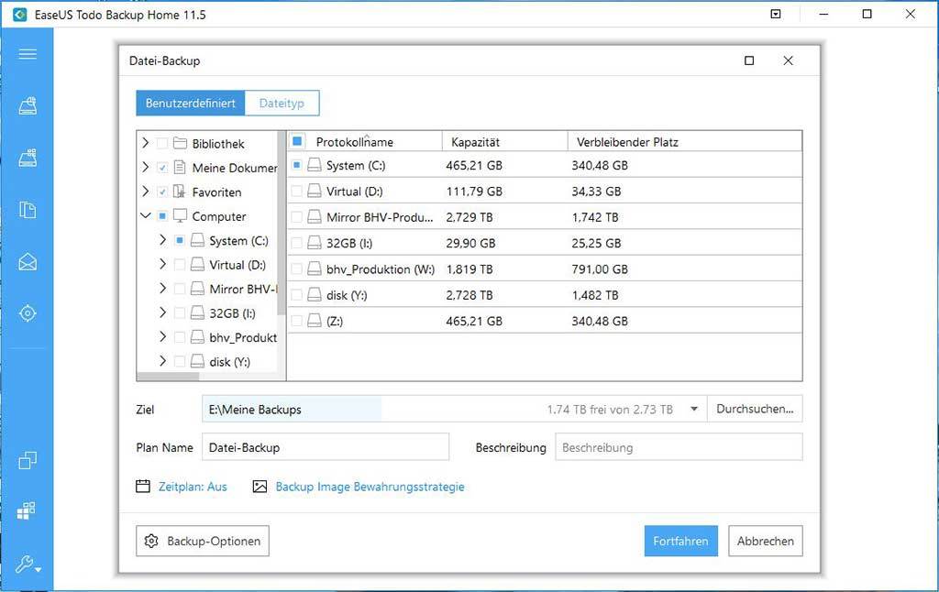This screenshot has height=592, width=939.
Task: Open the tools wrench icon
Action: tap(28, 564)
